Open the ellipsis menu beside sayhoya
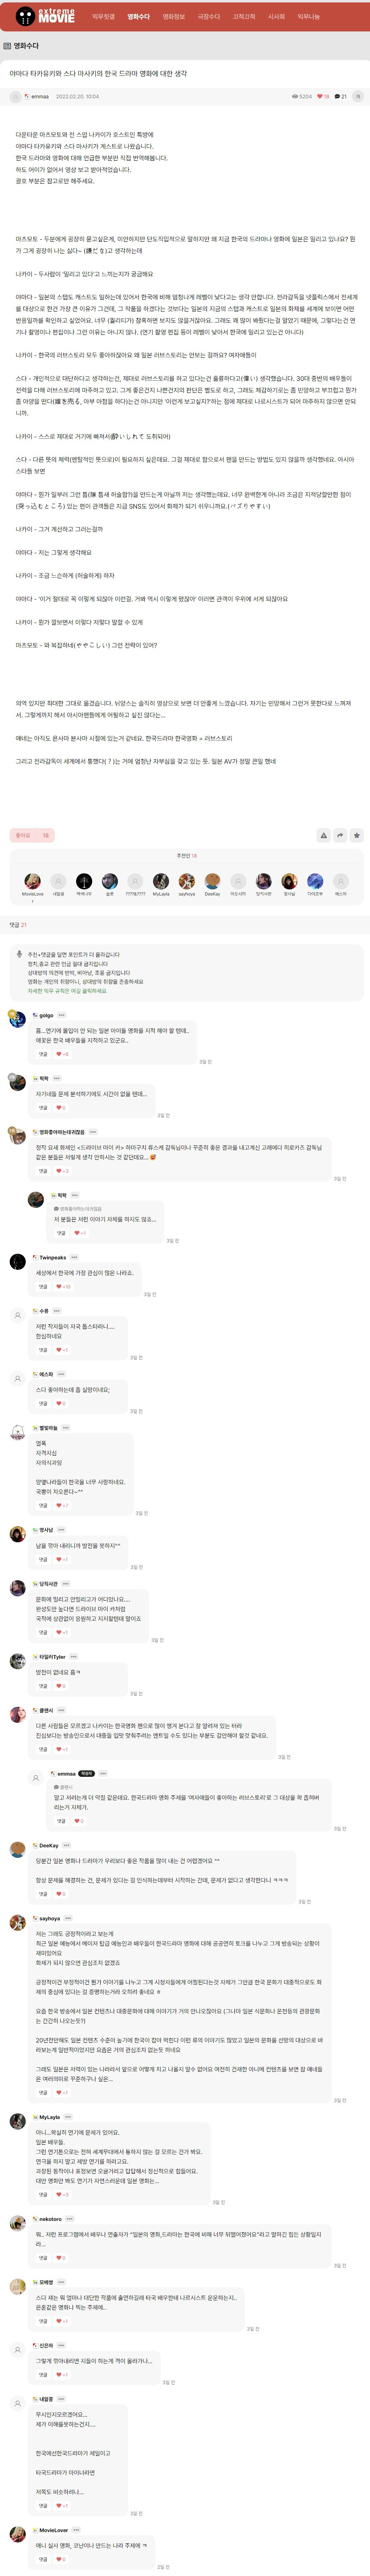370x2576 pixels. pos(68,1918)
